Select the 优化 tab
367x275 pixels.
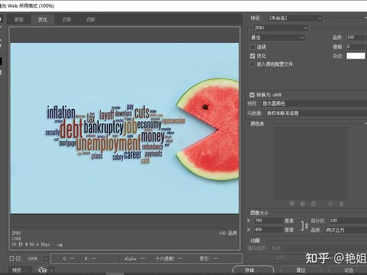(43, 20)
